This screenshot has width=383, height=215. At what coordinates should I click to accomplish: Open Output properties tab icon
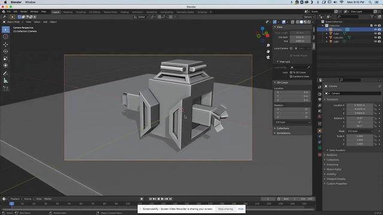coord(320,100)
